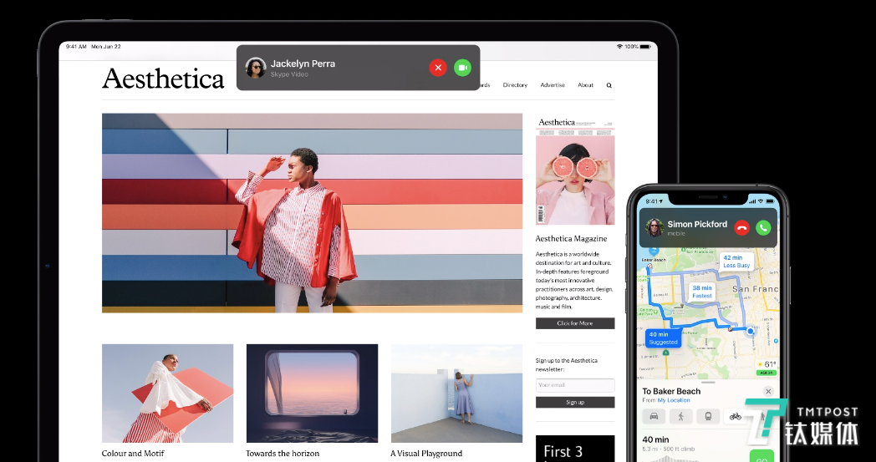Select the cycling transport mode icon
876x462 pixels.
click(x=736, y=416)
